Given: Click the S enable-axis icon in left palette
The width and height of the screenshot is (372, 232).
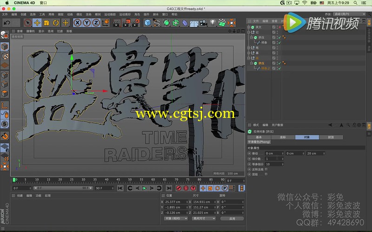Looking at the screenshot, I should coord(5,124).
